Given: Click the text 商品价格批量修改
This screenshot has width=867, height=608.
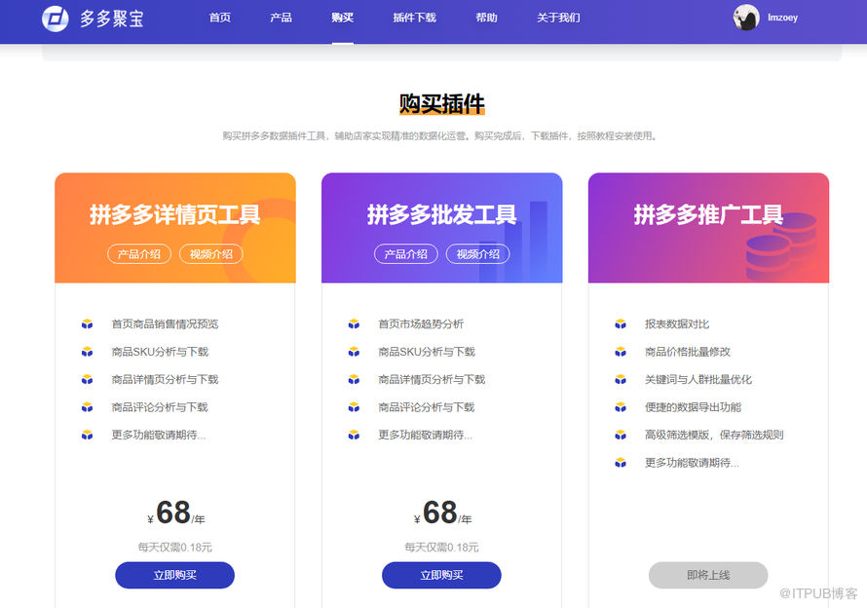Looking at the screenshot, I should tap(688, 352).
